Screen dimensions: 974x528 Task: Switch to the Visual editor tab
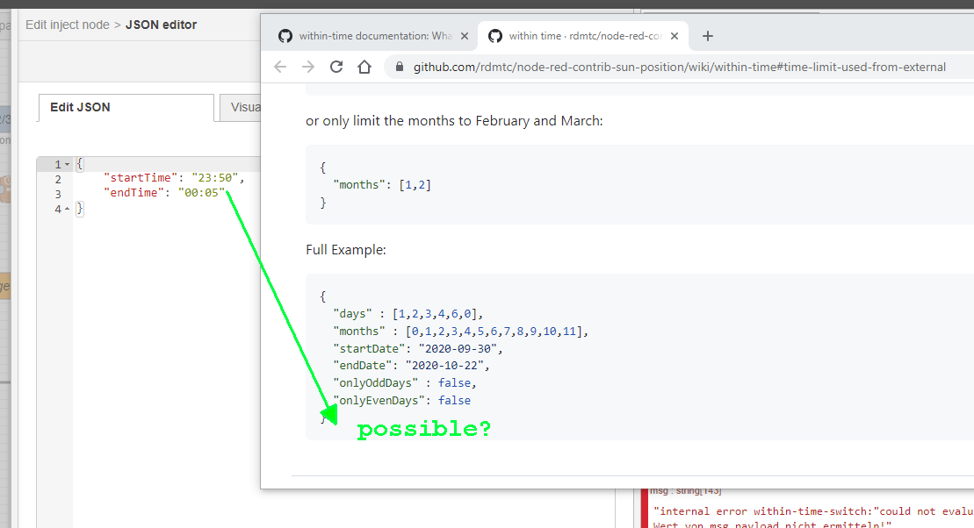pyautogui.click(x=247, y=107)
